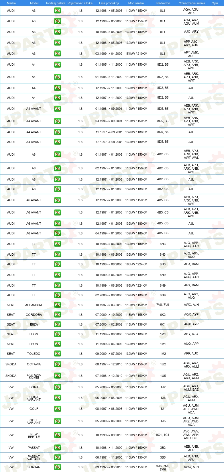Click the petrol icon in the SEAT IBIZA row
The width and height of the screenshot is (224, 472).
tap(58, 324)
